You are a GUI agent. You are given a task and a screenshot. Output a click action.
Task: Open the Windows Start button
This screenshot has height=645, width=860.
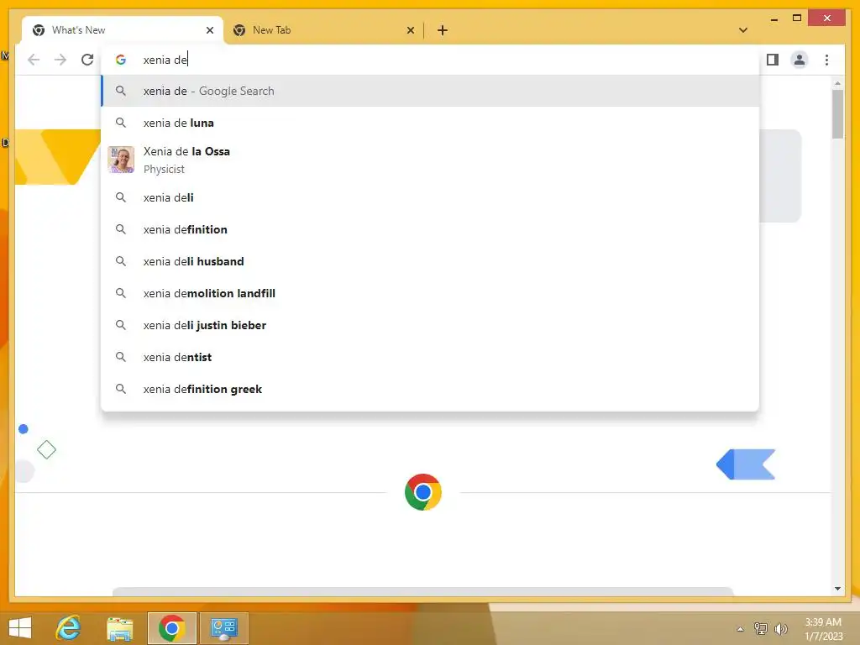[x=20, y=628]
